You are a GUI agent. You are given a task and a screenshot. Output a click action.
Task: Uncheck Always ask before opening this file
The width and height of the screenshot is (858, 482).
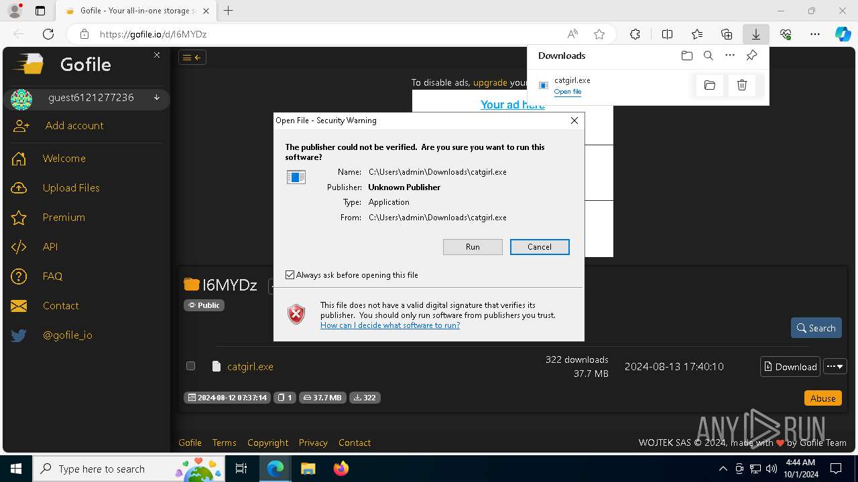(x=290, y=275)
